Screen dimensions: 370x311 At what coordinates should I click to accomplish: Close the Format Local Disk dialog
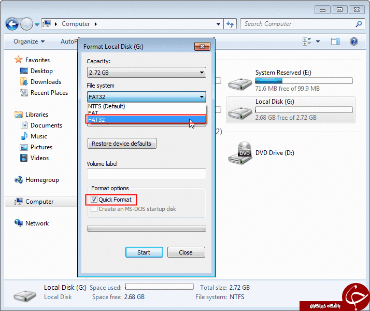[202, 47]
